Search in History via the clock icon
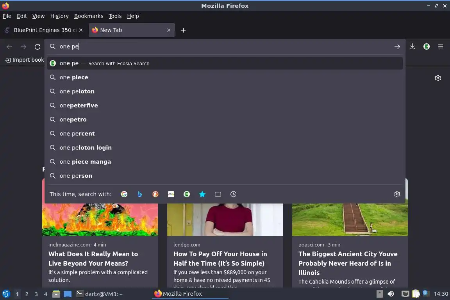 click(233, 195)
